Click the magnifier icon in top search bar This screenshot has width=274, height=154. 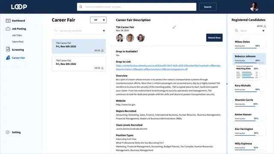pos(81,7)
